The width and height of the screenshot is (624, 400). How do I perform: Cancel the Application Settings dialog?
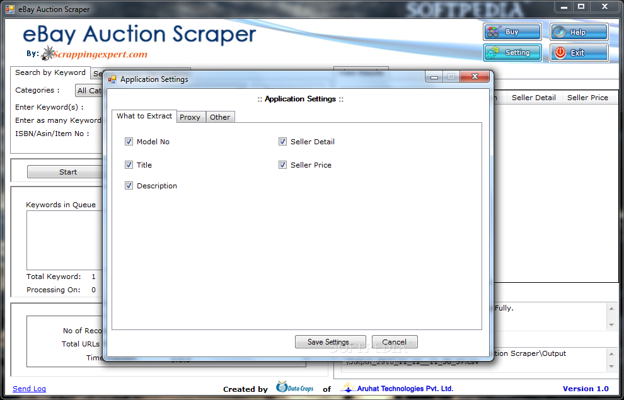(x=395, y=342)
